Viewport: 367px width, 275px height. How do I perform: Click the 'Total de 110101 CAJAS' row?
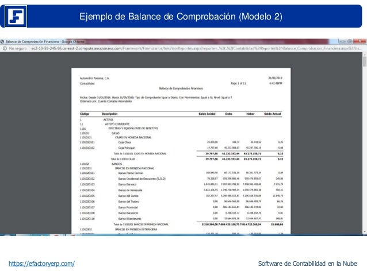123,159
